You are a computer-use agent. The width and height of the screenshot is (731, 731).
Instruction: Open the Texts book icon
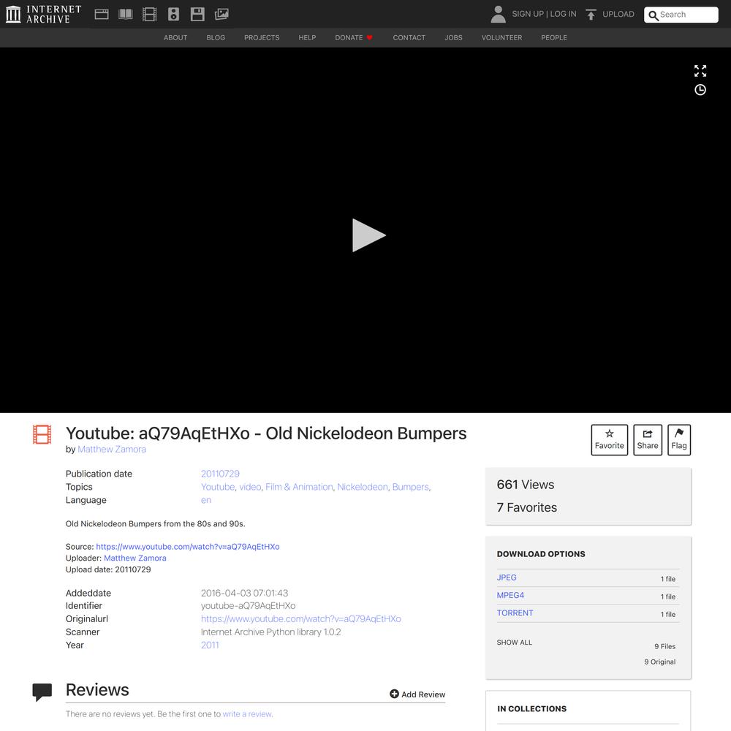pos(126,14)
